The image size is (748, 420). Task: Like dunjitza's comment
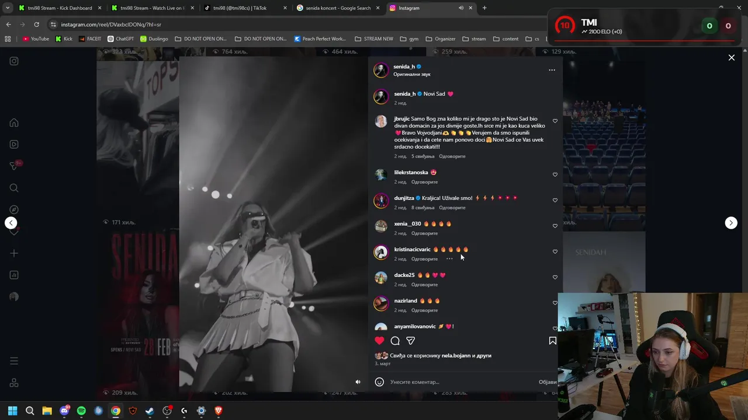pyautogui.click(x=555, y=200)
